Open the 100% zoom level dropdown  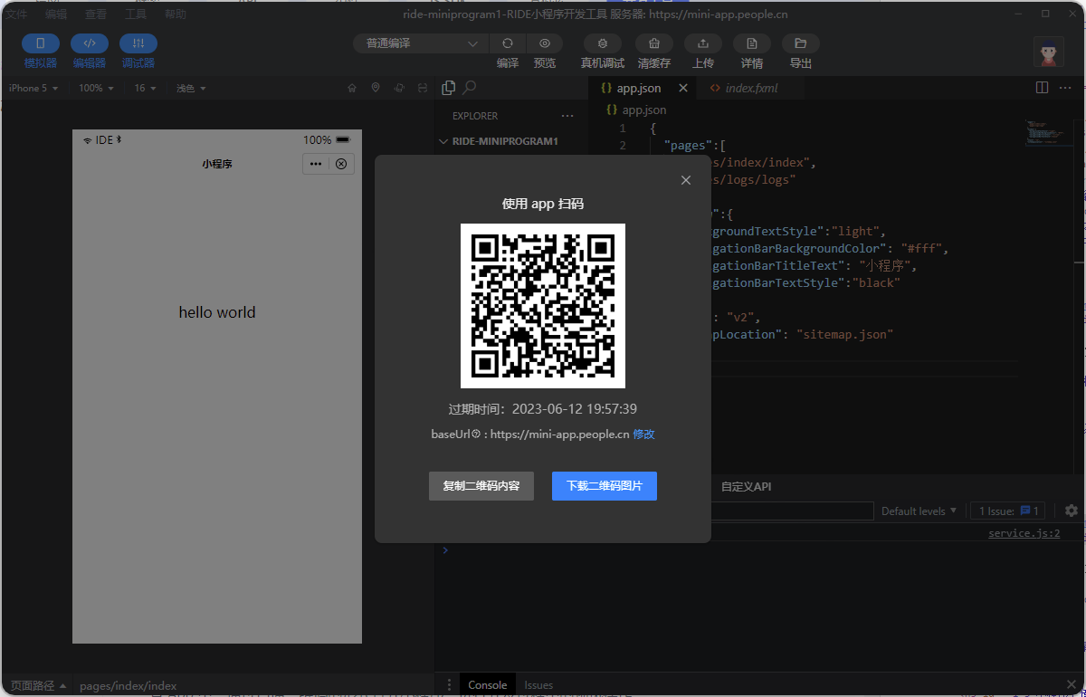(x=97, y=89)
